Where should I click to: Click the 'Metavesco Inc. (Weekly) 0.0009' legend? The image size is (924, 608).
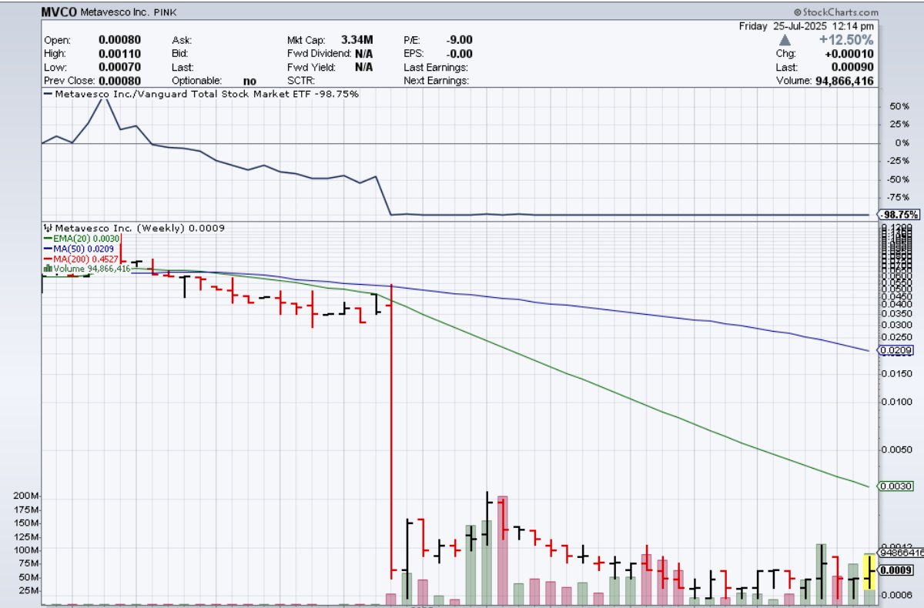[135, 228]
